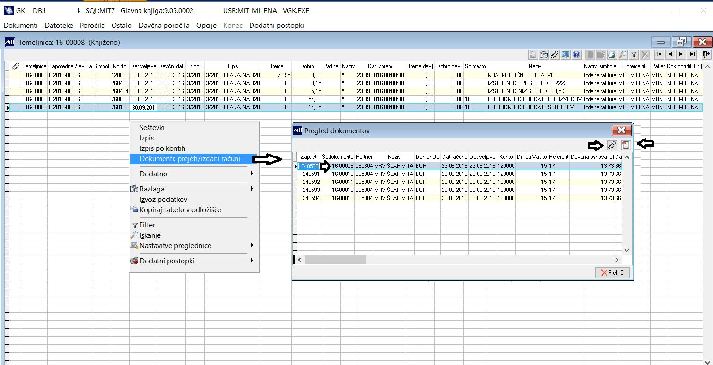Jump to first record navigation arrow
The width and height of the screenshot is (713, 365).
[x=659, y=54]
